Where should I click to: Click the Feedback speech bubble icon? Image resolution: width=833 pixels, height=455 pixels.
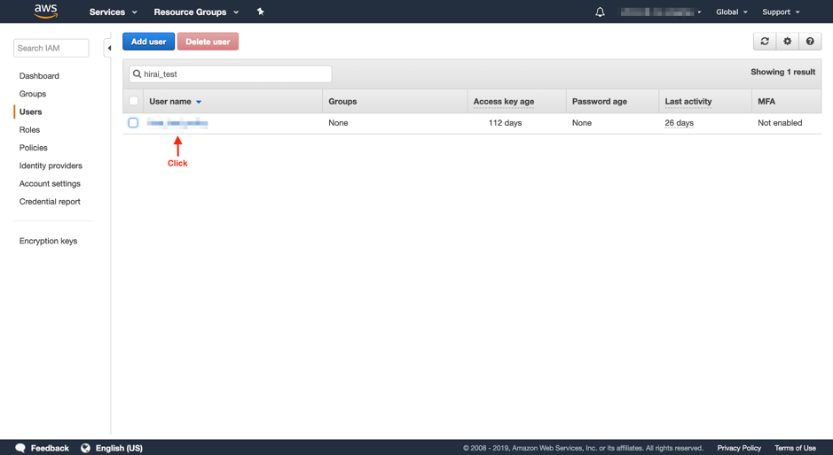20,448
